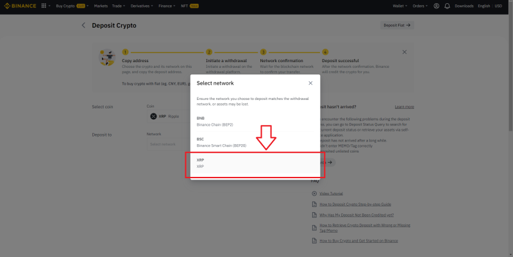The width and height of the screenshot is (513, 257).
Task: Click the document icon beside Step-by-step Guide
Action: [x=314, y=204]
